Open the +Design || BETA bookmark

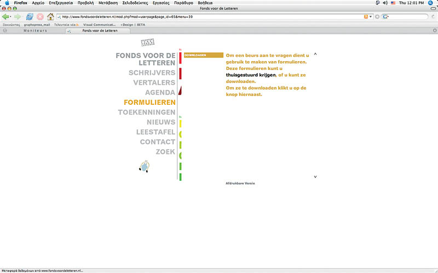tap(132, 25)
